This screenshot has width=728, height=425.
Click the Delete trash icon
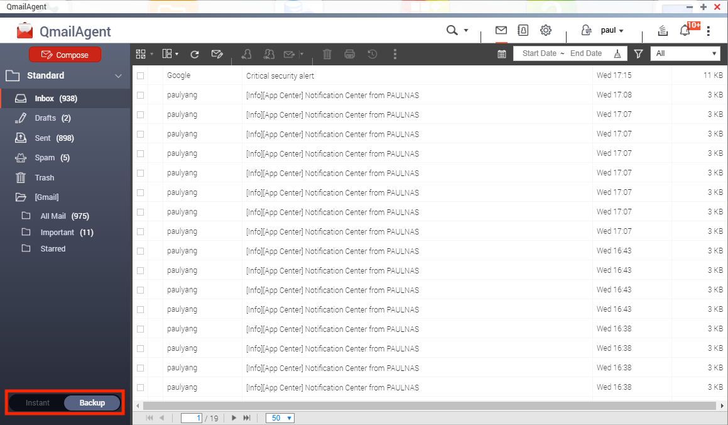click(x=327, y=54)
